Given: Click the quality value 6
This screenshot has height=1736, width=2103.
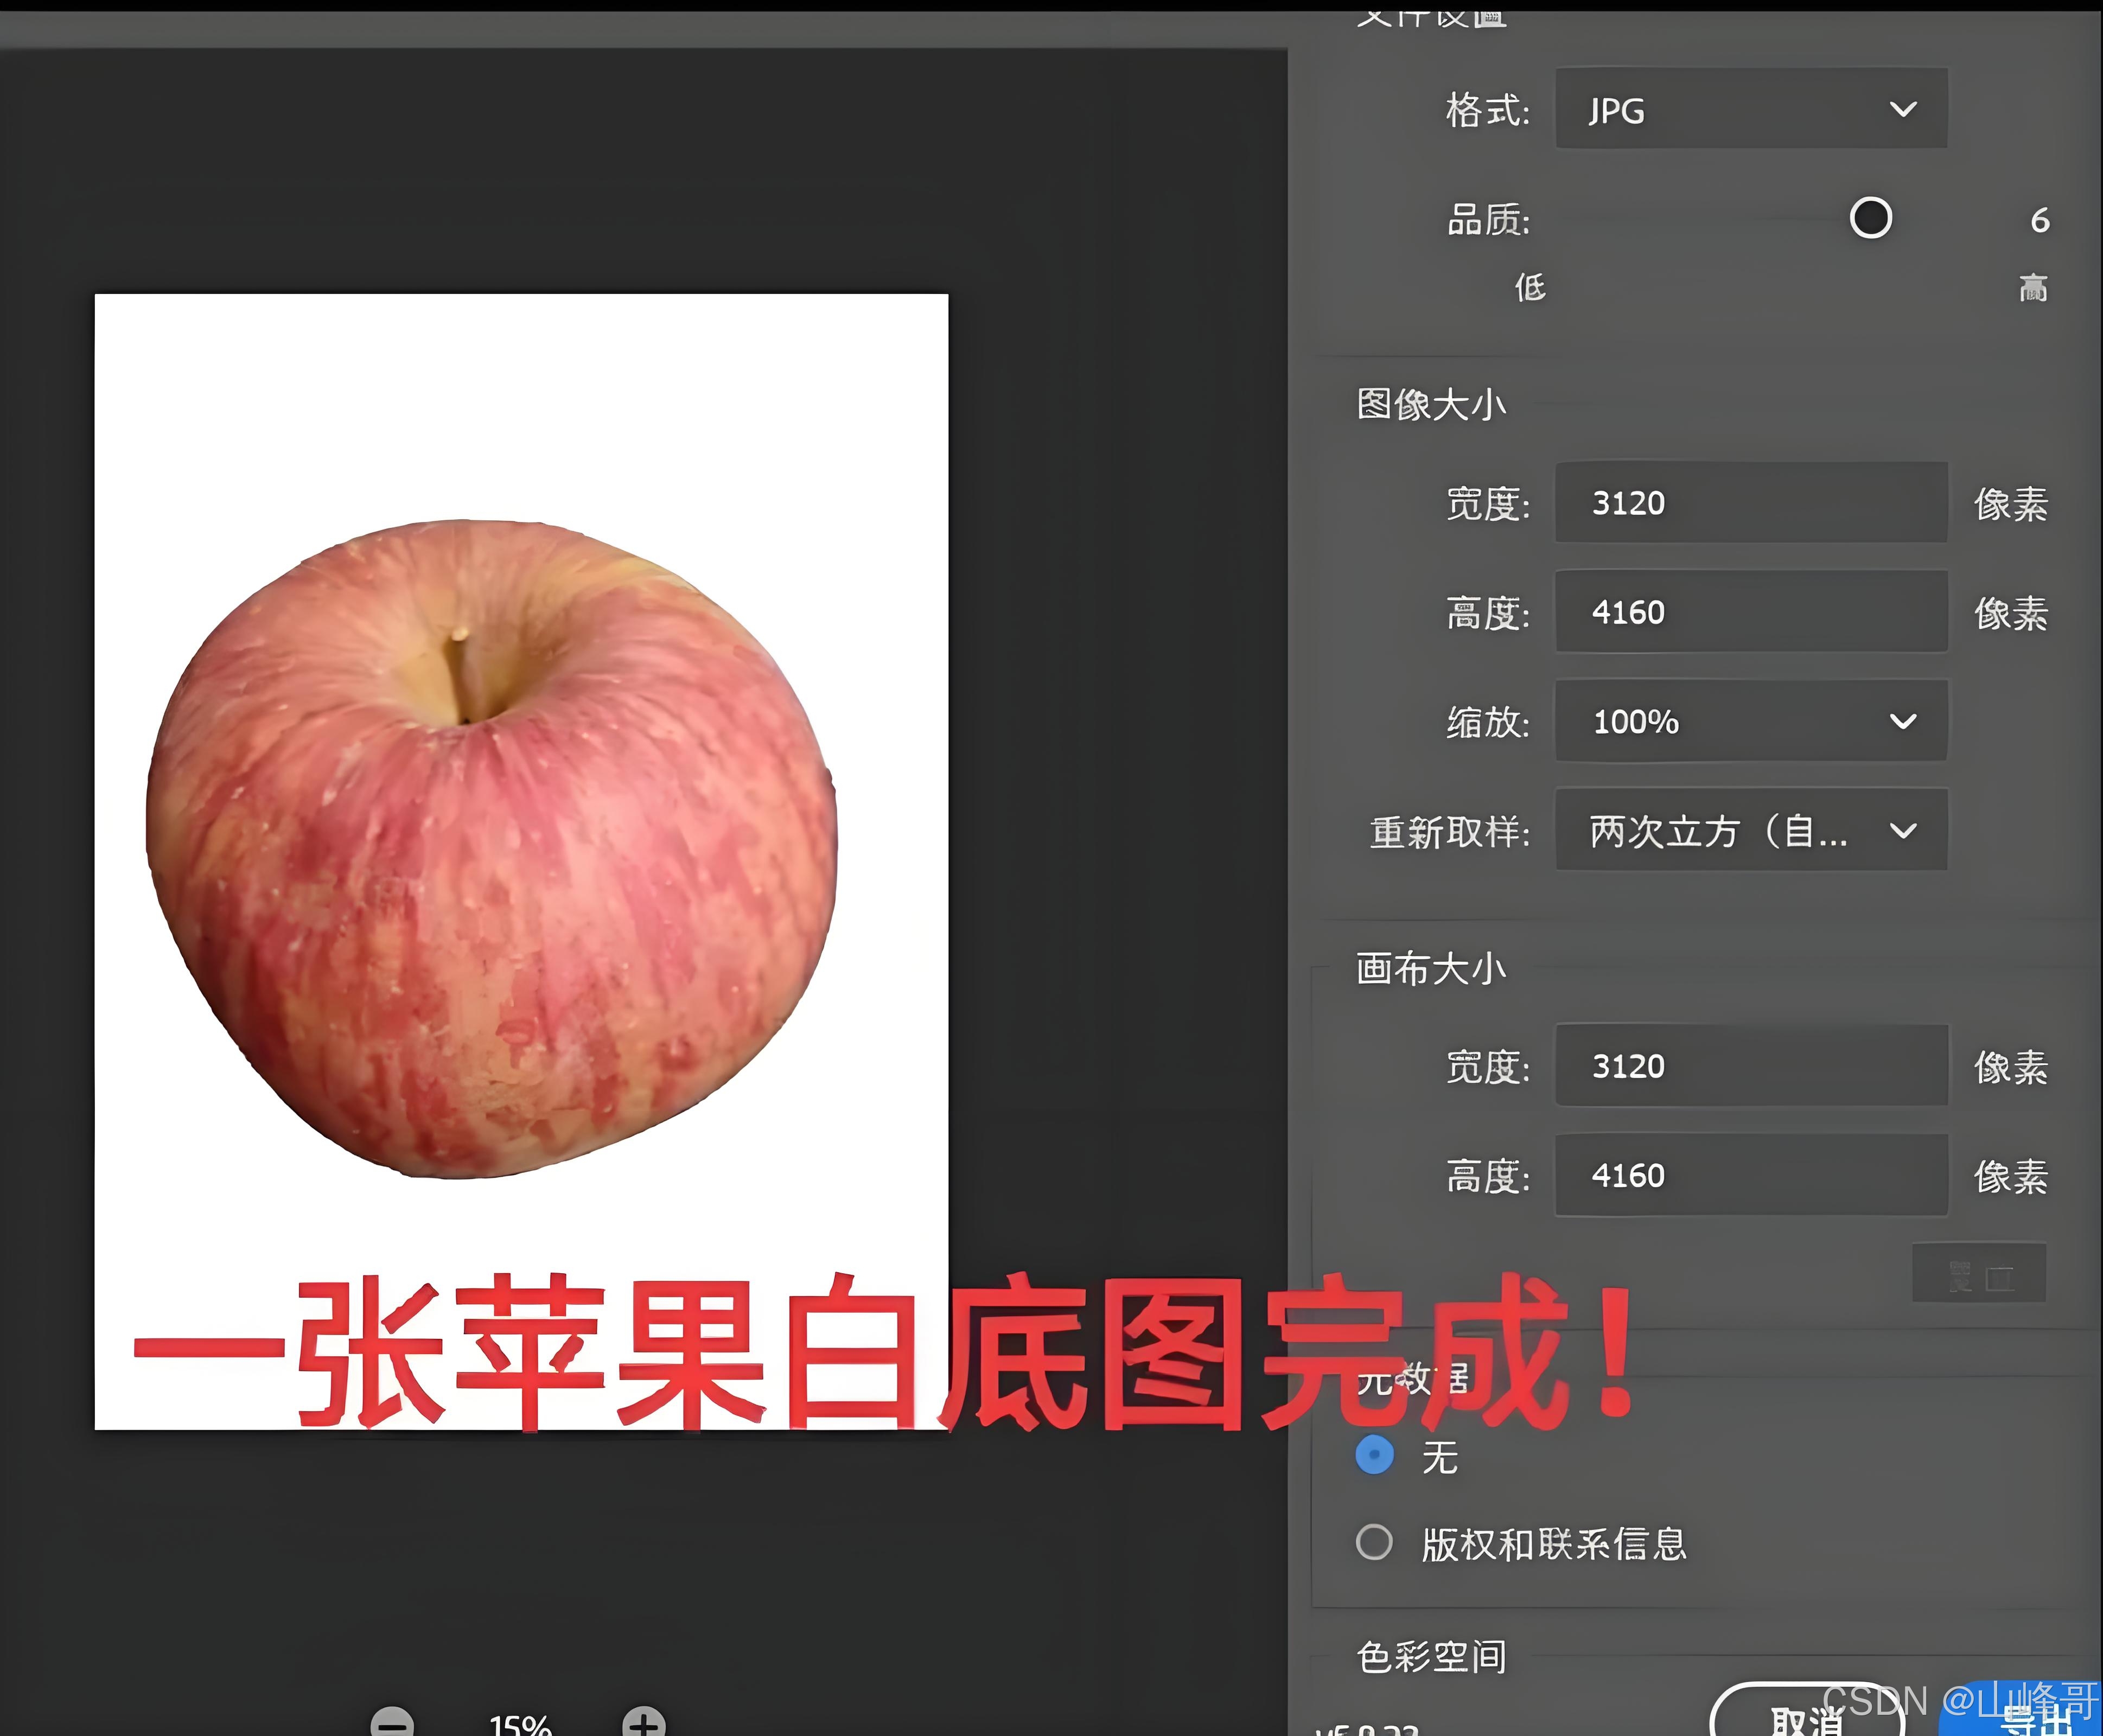Looking at the screenshot, I should pyautogui.click(x=2039, y=220).
